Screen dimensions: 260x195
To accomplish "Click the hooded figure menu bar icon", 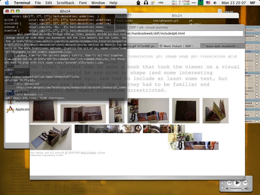I will (138, 3).
